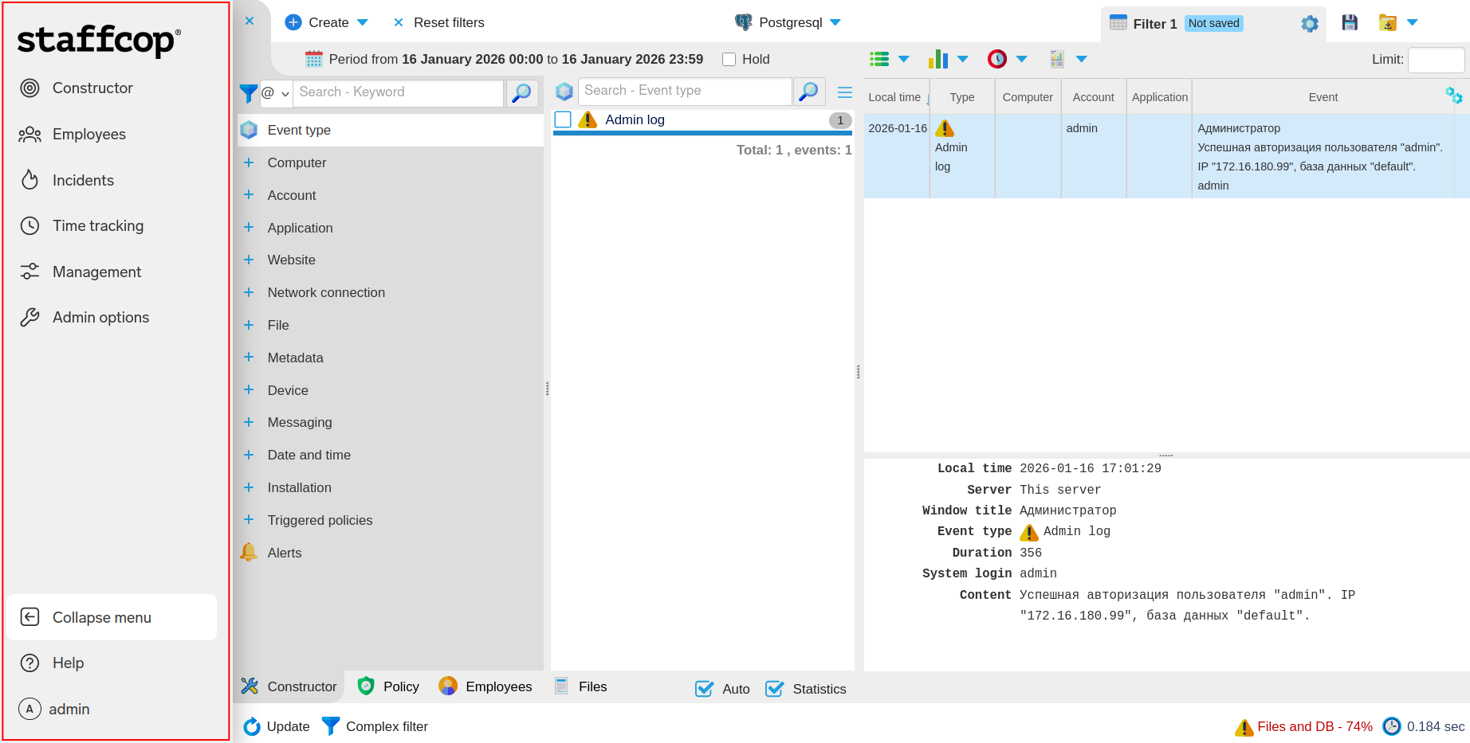
Task: Click the table column settings gears icon
Action: coord(1453,96)
